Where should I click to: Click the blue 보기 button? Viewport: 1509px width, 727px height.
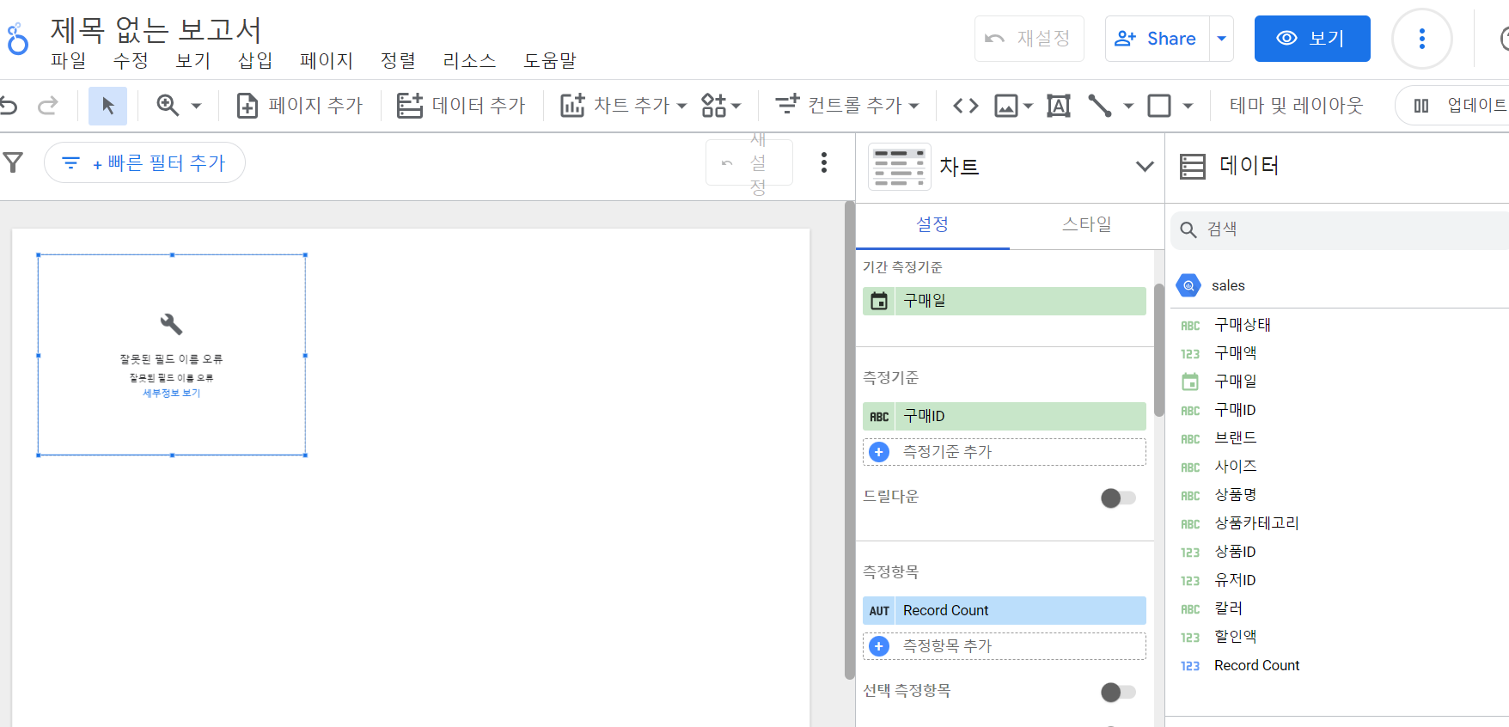(x=1312, y=39)
